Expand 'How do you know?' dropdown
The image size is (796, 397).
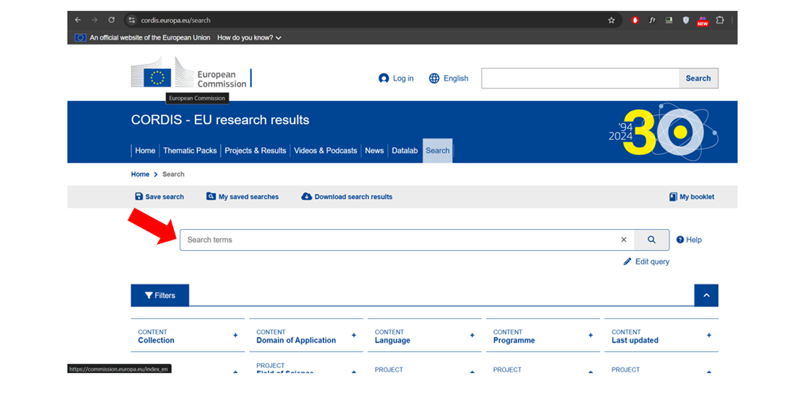(x=249, y=37)
